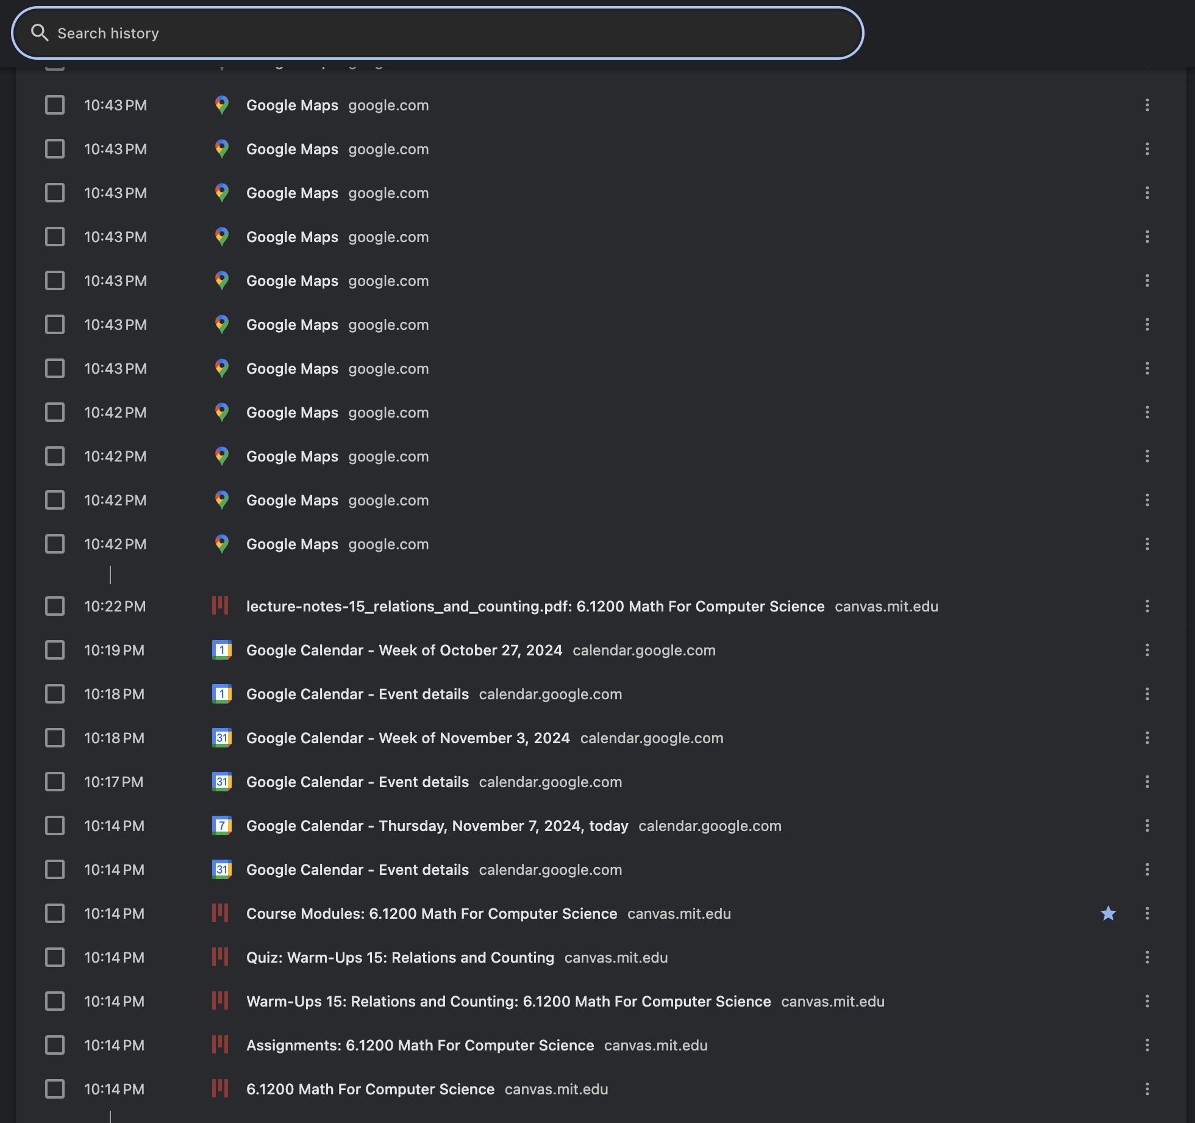Viewport: 1195px width, 1123px height.
Task: Click the calendar favicon on 10:18 PM Event details row
Action: click(x=222, y=694)
